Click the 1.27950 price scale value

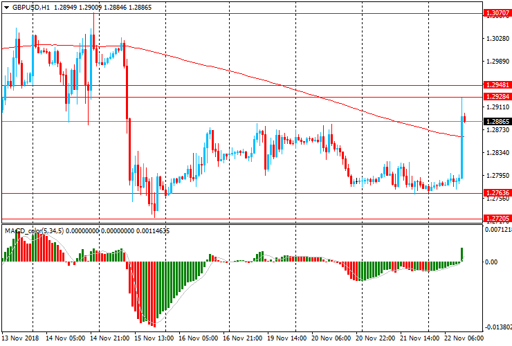pyautogui.click(x=497, y=176)
